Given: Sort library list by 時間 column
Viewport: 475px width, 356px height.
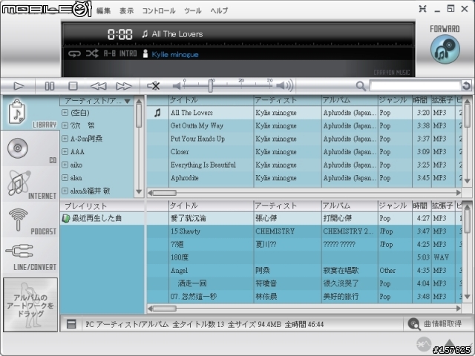Looking at the screenshot, I should 422,100.
